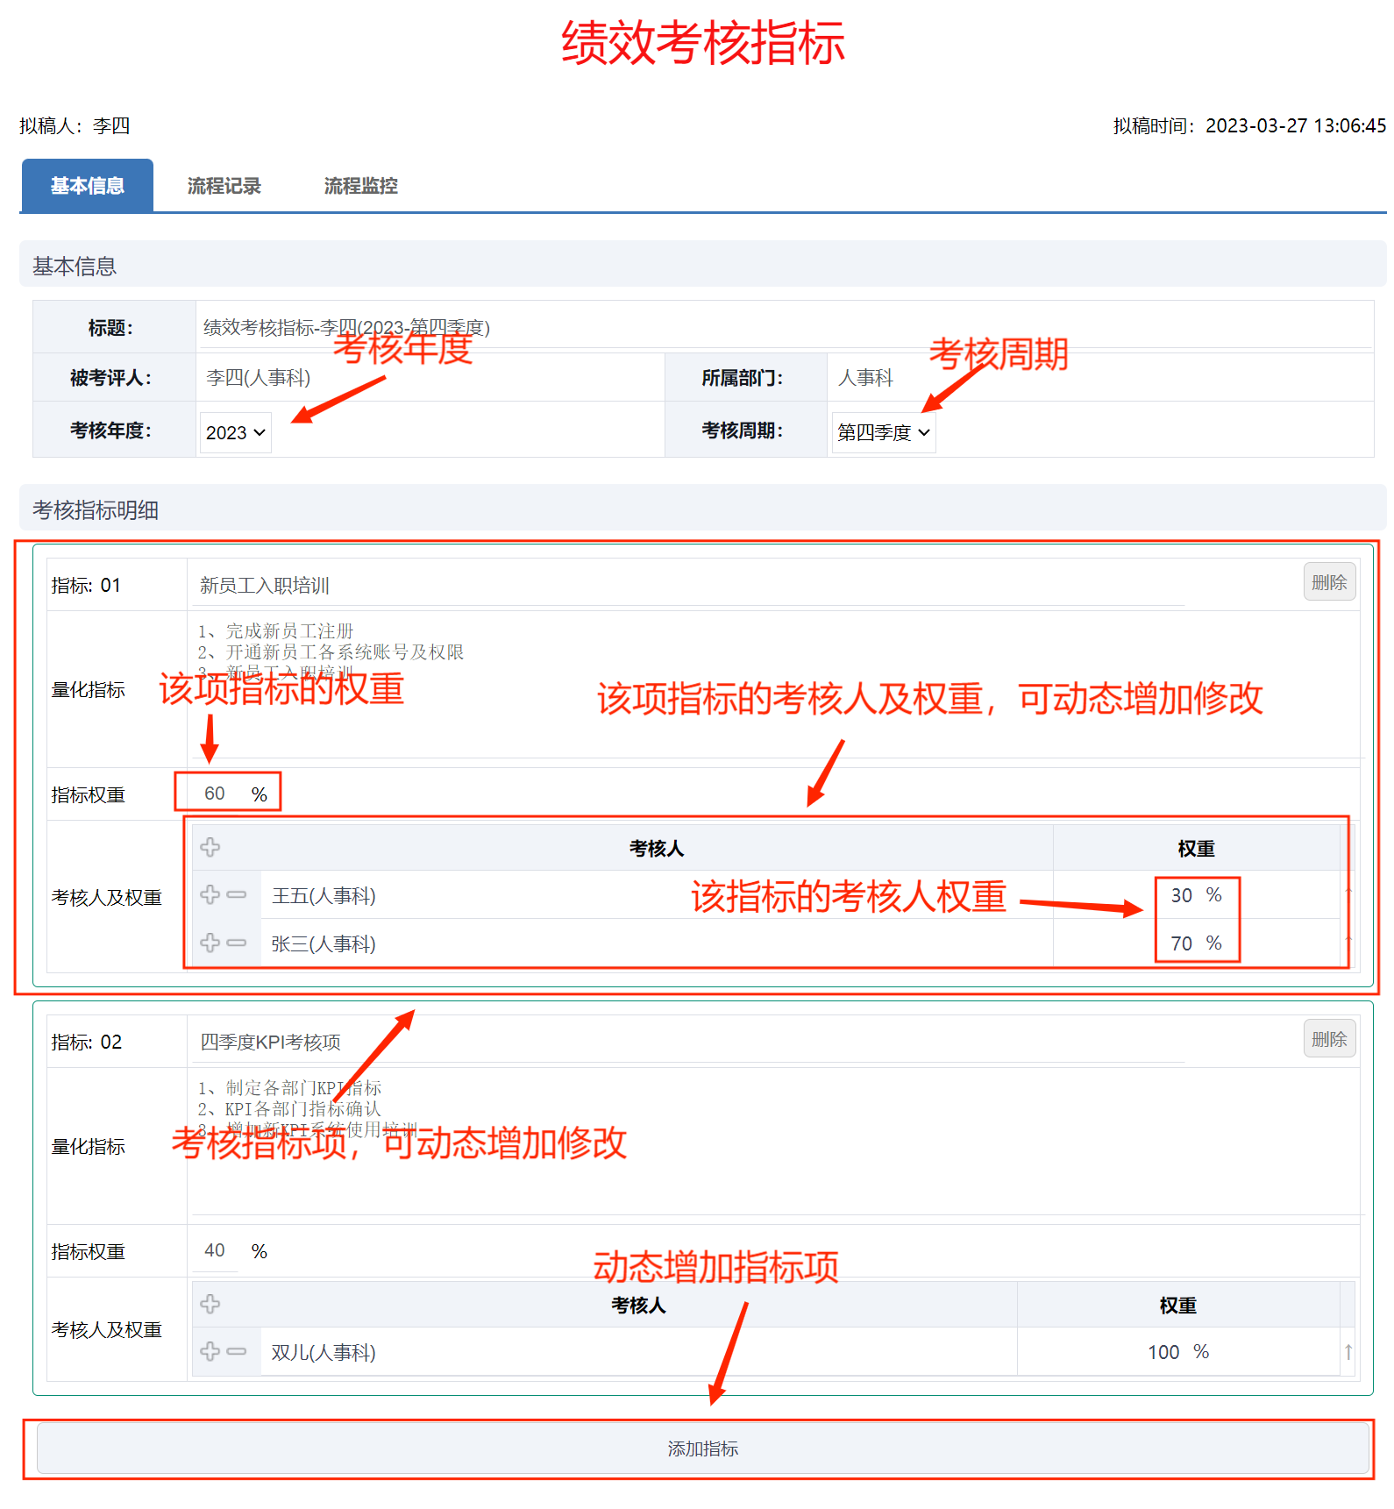The image size is (1394, 1509).
Task: Click minus icon beside 王五(人事科) row
Action: [x=237, y=894]
